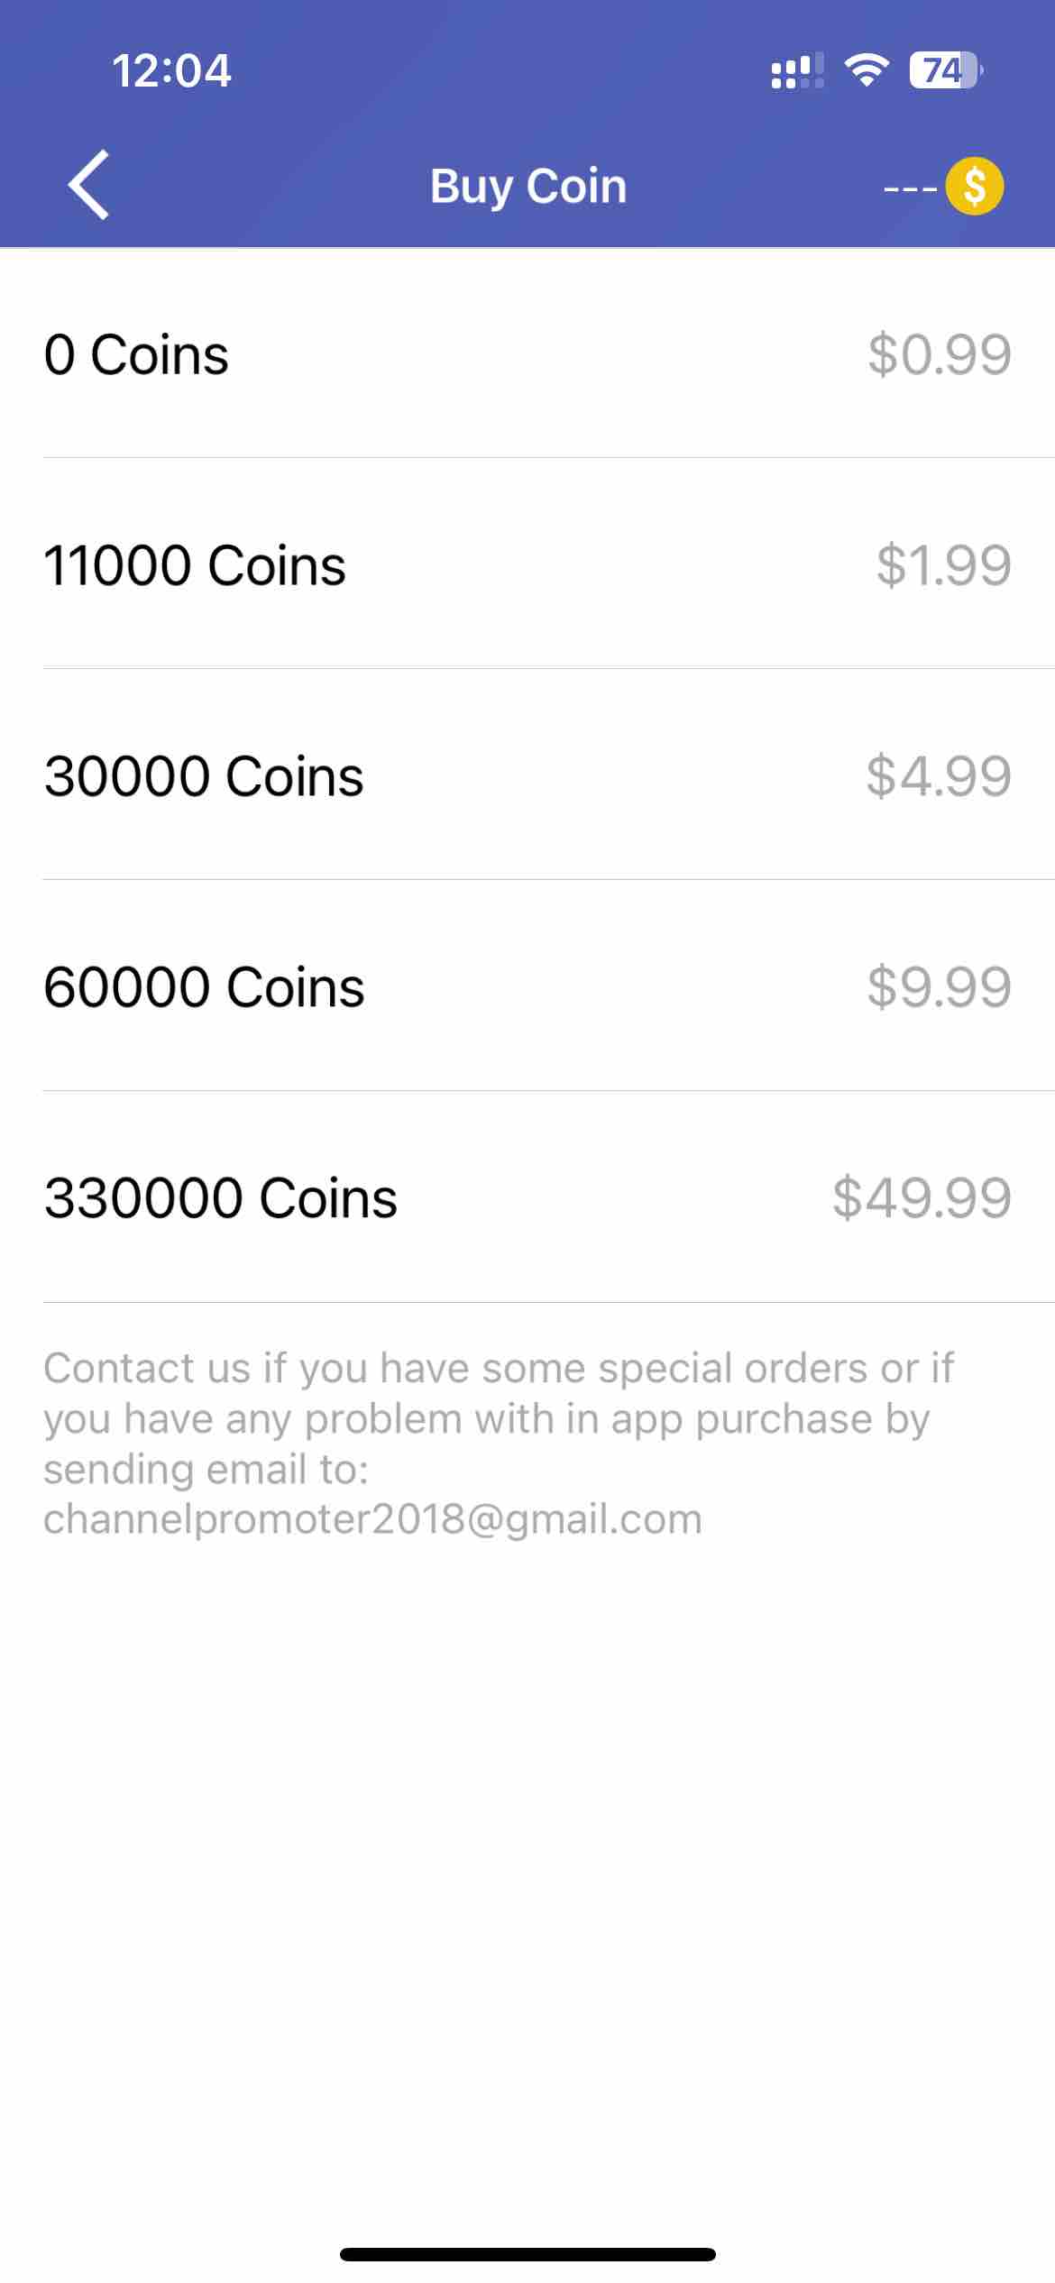Screen dimensions: 1055x2283
Task: Tap the battery level indicator
Action: point(945,70)
